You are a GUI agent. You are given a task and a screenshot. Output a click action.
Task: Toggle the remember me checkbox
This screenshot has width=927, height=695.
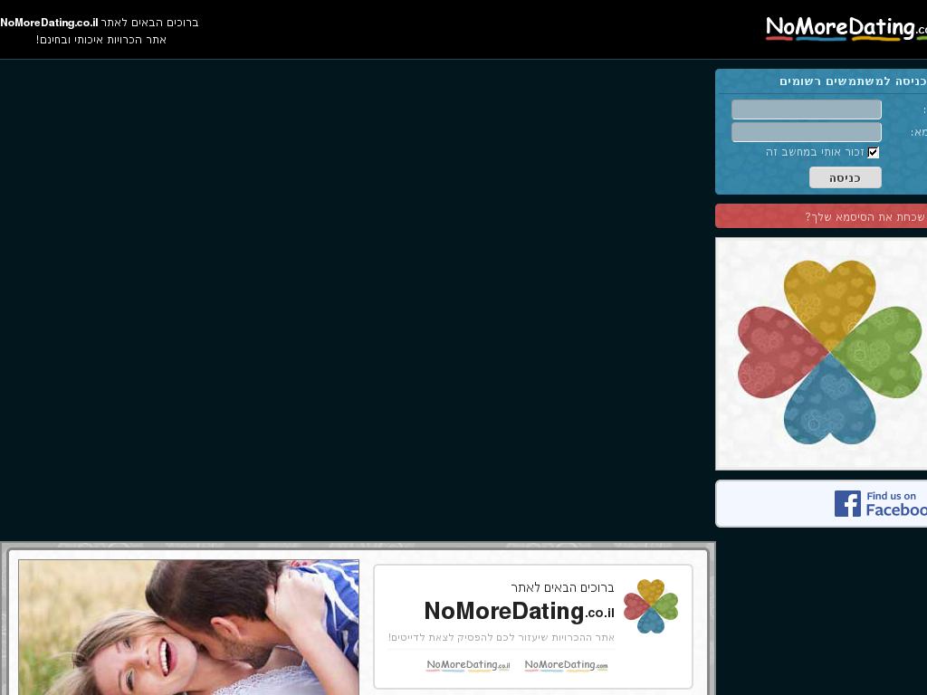(874, 152)
